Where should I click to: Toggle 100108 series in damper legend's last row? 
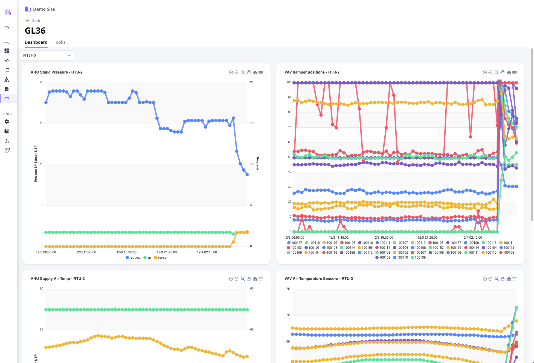[383, 257]
